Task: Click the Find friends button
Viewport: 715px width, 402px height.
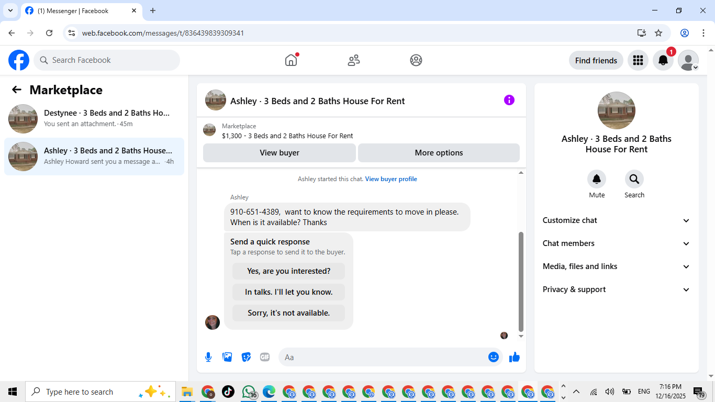Action: pyautogui.click(x=596, y=60)
